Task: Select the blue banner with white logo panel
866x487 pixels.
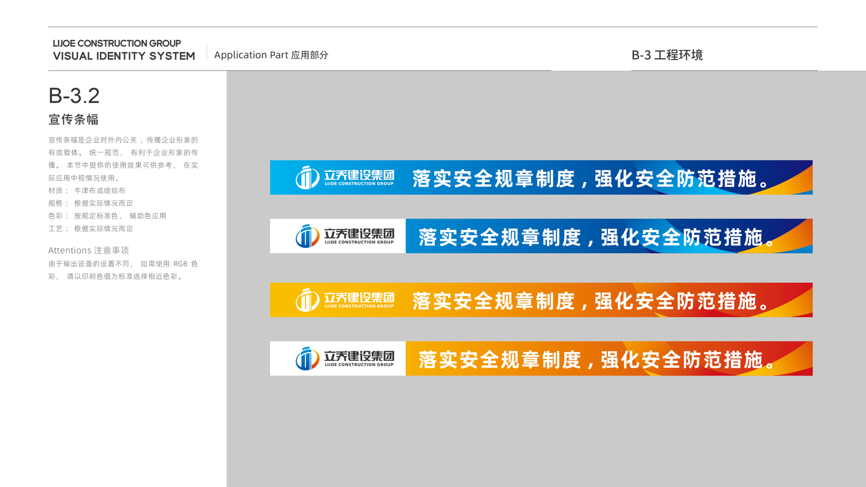Action: [x=541, y=236]
